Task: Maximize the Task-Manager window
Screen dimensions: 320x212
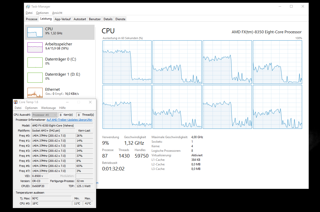Action: [291, 7]
